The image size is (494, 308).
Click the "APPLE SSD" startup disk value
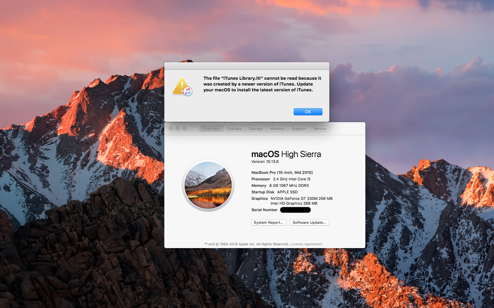point(287,192)
